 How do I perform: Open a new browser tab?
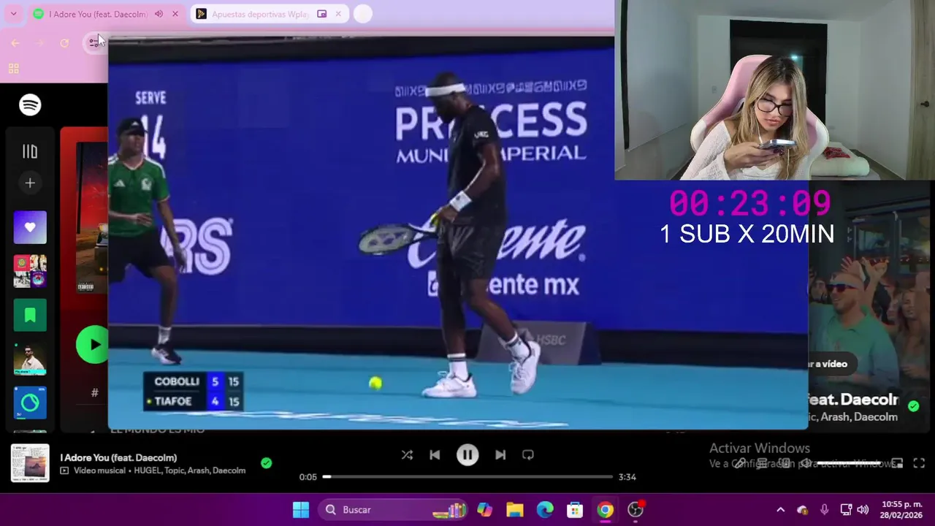click(x=362, y=14)
